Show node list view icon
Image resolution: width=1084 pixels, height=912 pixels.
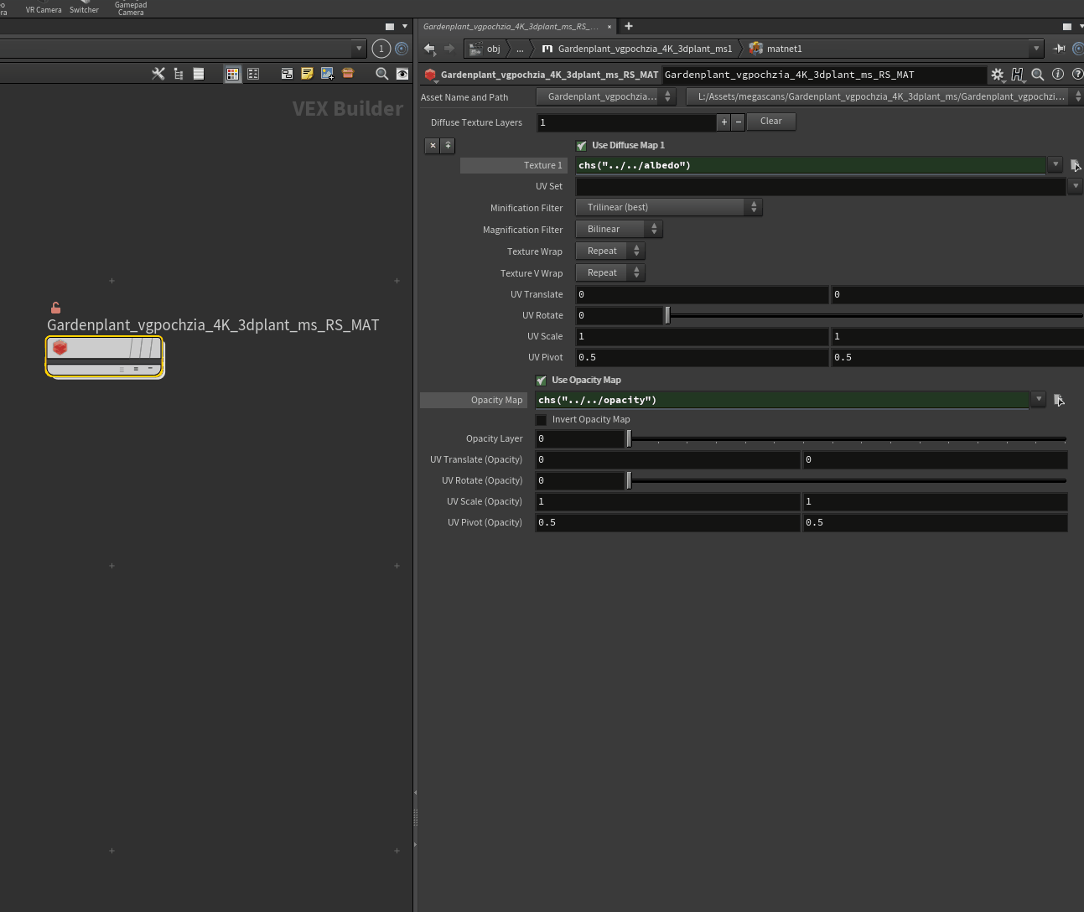(x=199, y=74)
